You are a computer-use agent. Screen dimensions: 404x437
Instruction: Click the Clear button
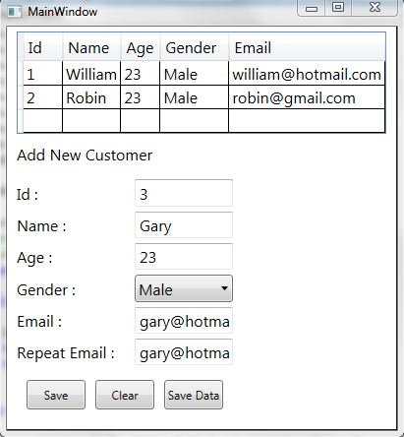(x=125, y=395)
